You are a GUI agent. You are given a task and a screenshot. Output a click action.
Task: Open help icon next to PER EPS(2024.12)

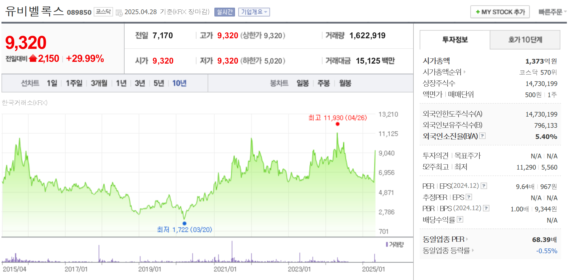(x=484, y=186)
